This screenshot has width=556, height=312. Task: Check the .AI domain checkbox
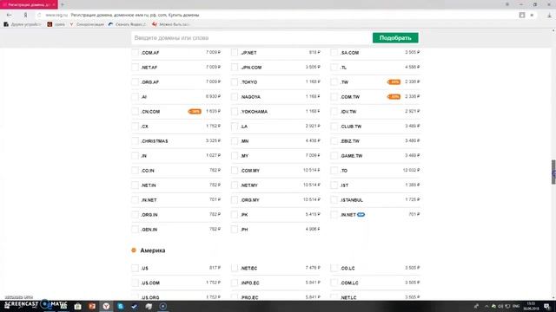point(136,97)
